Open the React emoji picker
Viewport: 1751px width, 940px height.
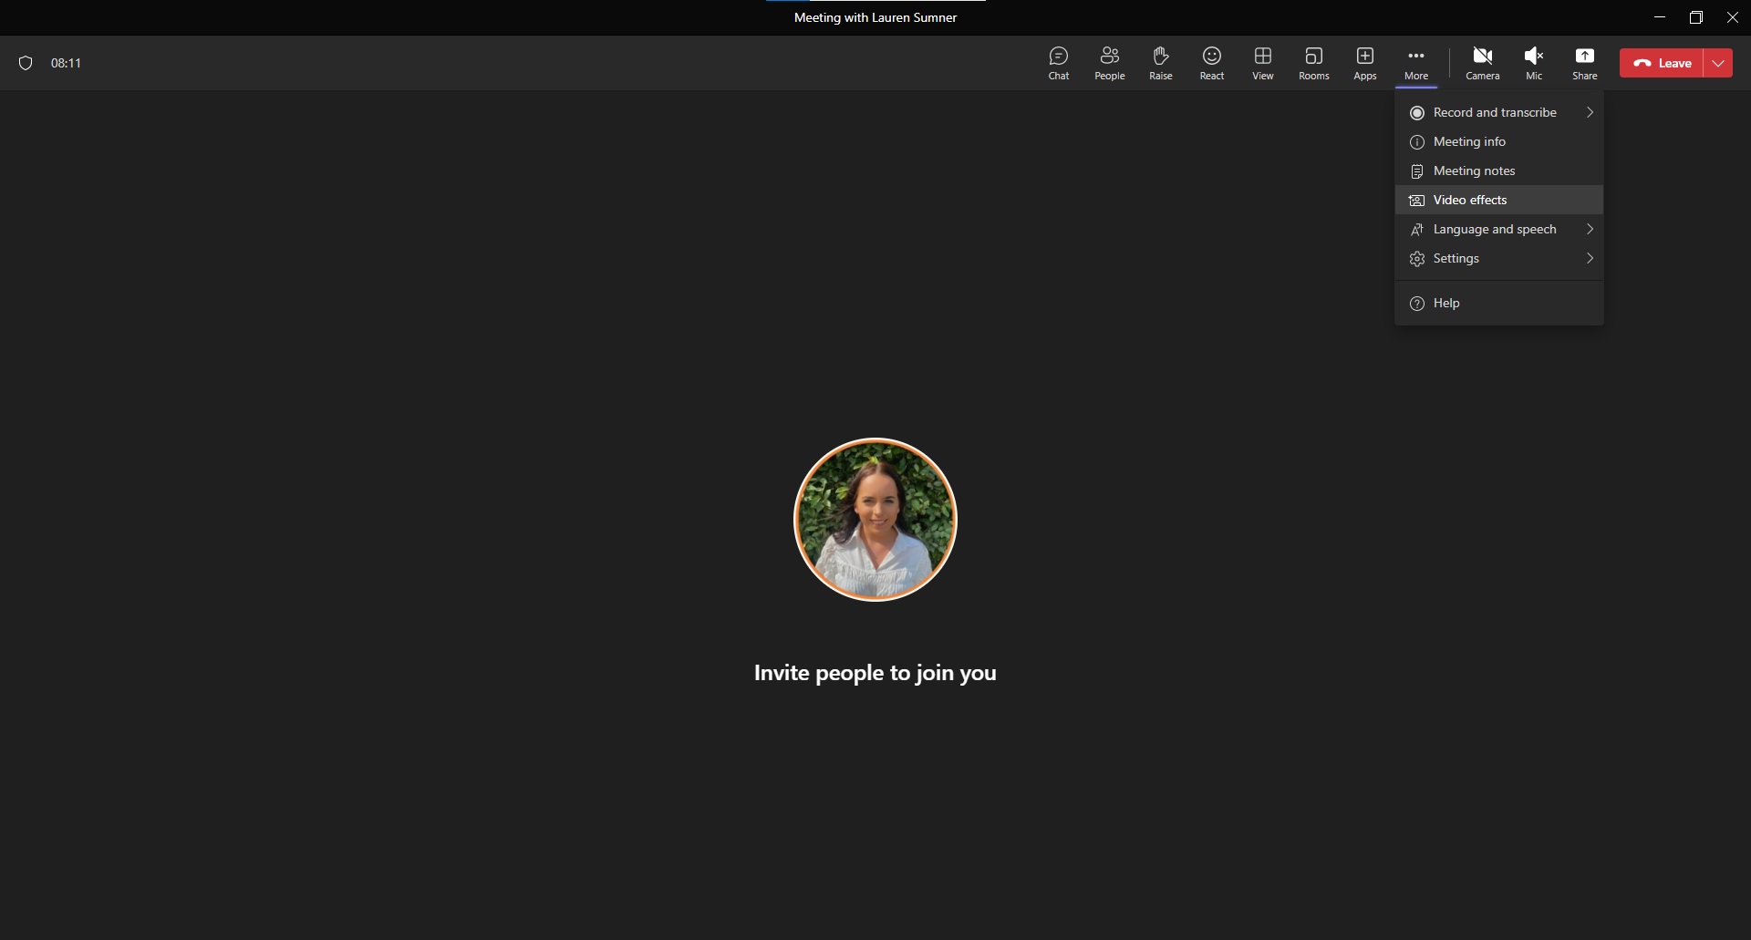(1211, 62)
